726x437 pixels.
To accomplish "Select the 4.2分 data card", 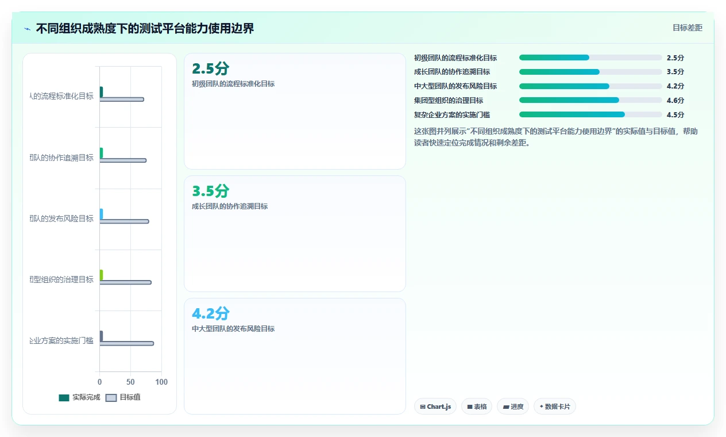I will 295,356.
